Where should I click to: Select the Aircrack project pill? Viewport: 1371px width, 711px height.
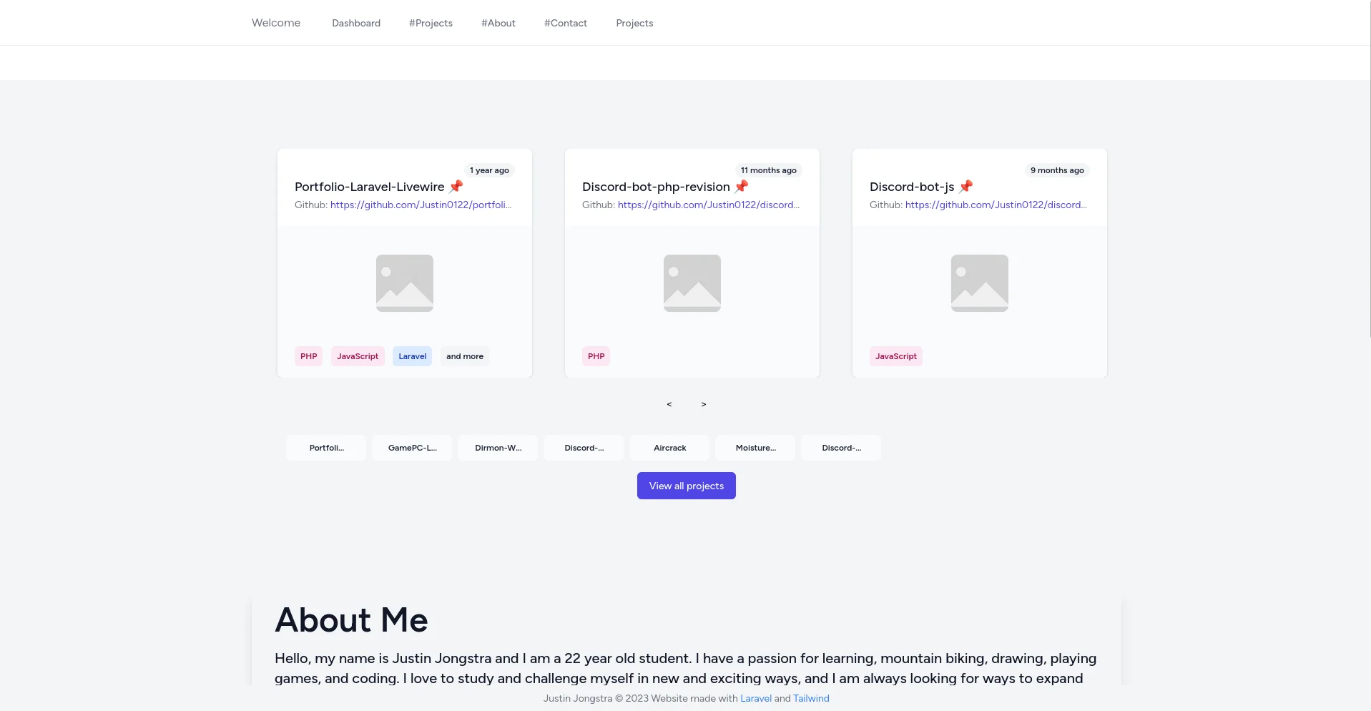(669, 447)
